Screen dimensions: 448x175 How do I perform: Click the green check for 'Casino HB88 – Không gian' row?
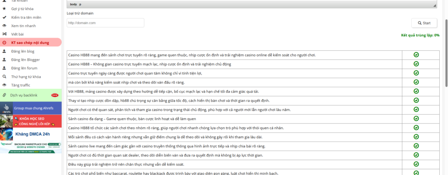tap(416, 64)
